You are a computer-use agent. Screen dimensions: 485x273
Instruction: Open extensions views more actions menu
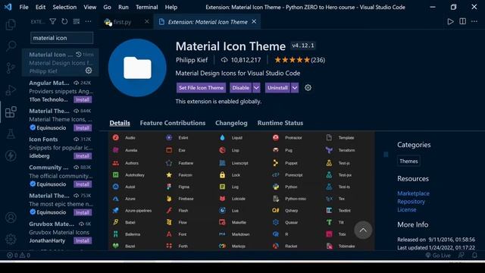(88, 21)
